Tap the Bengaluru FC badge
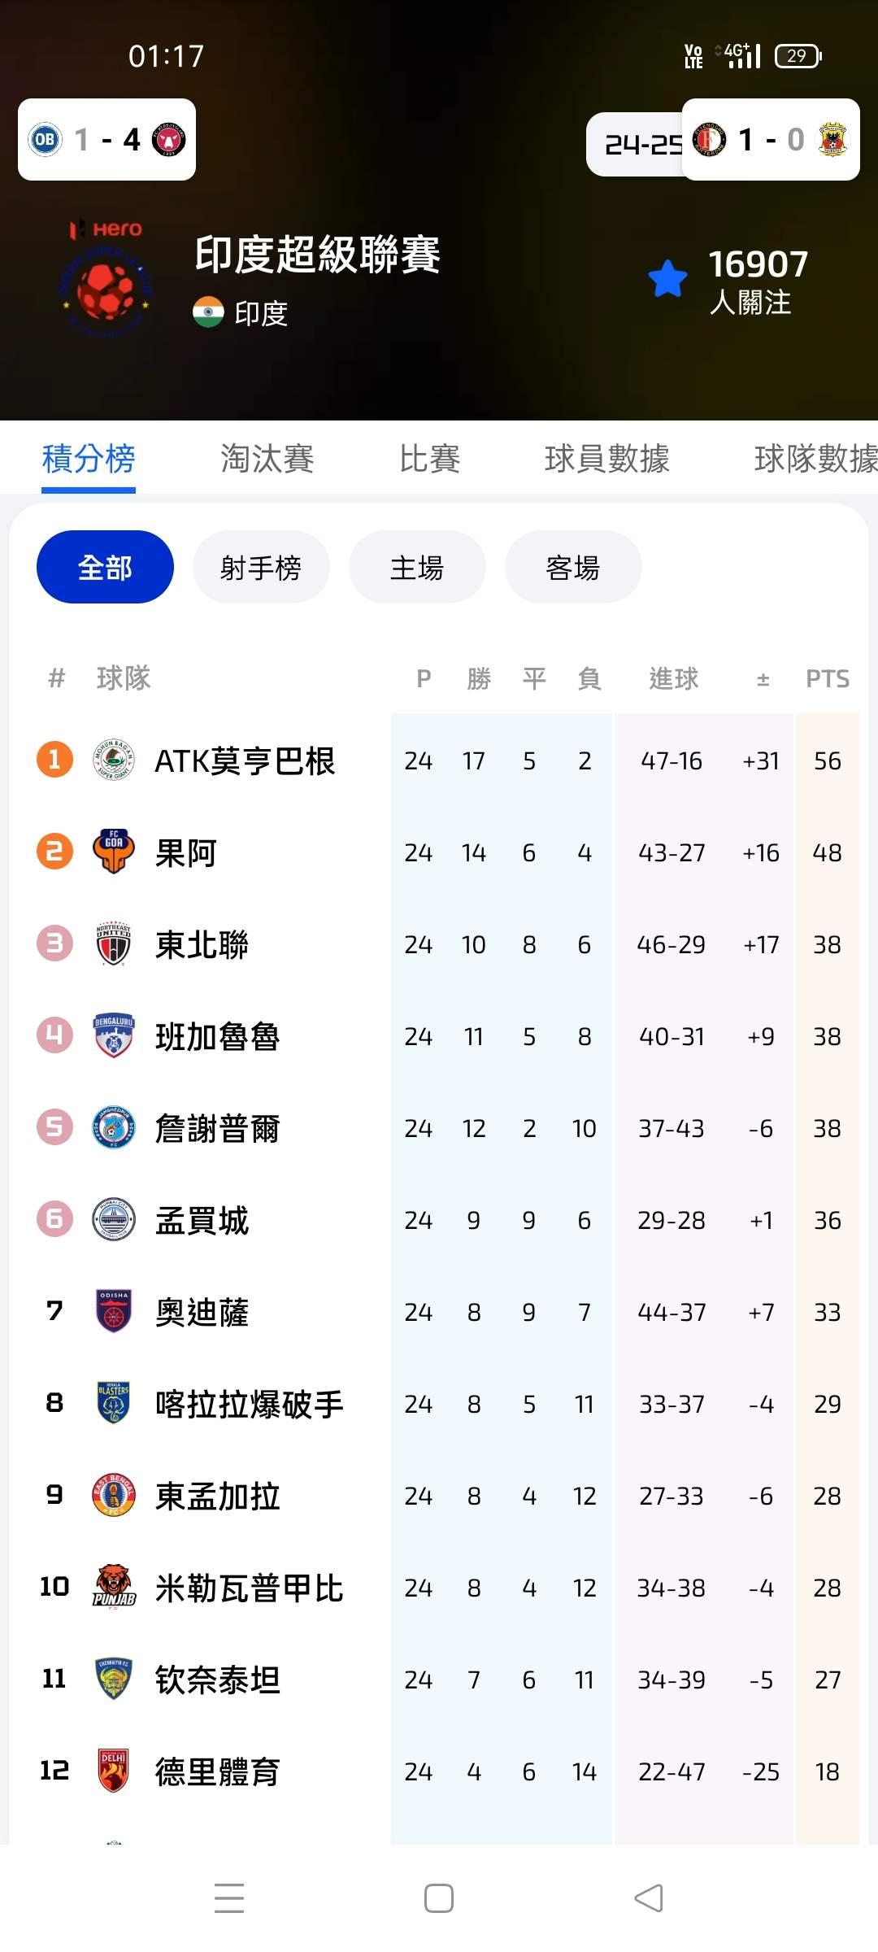 114,1036
